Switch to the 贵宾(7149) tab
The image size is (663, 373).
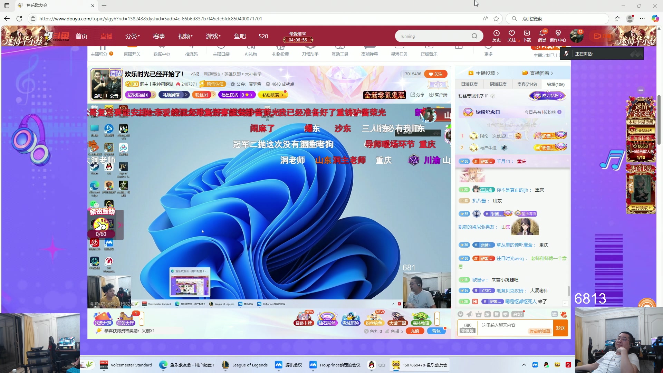[x=527, y=84]
